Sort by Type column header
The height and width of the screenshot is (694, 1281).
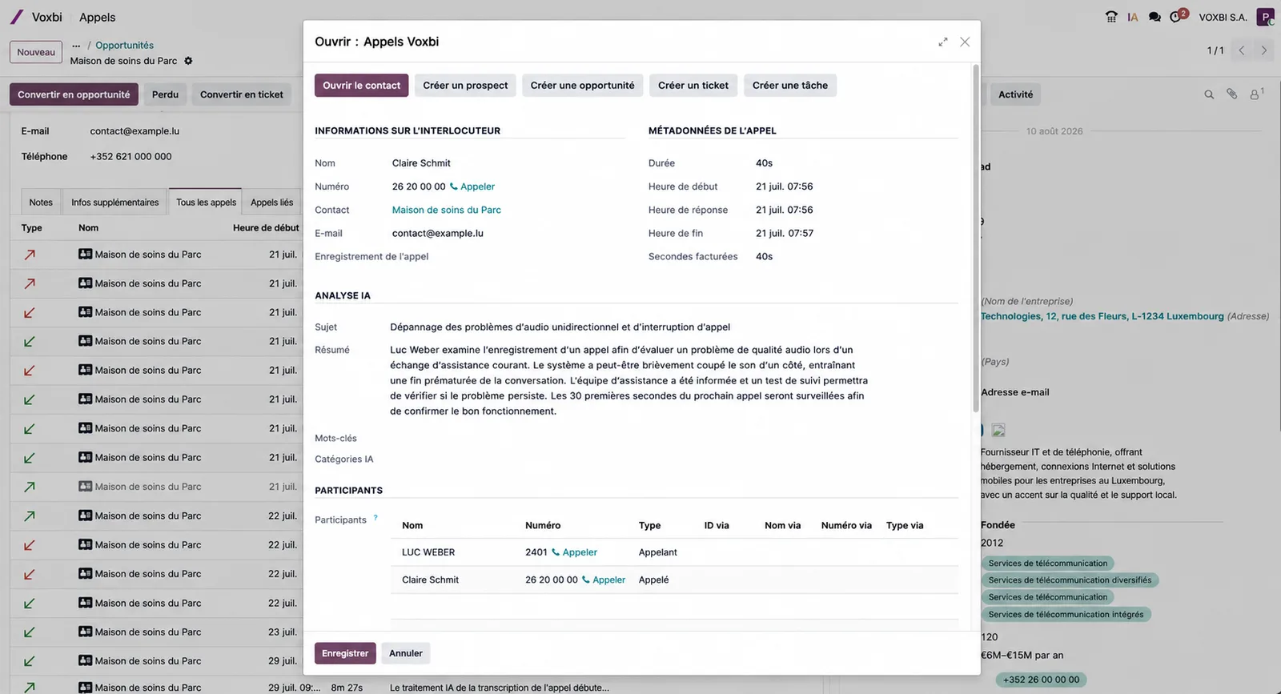tap(32, 228)
